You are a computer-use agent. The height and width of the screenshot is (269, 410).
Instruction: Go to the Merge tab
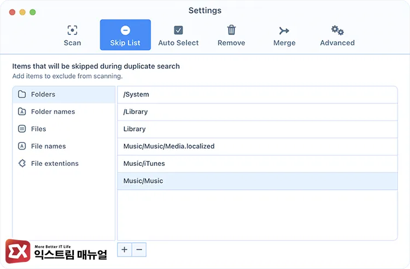coord(284,35)
